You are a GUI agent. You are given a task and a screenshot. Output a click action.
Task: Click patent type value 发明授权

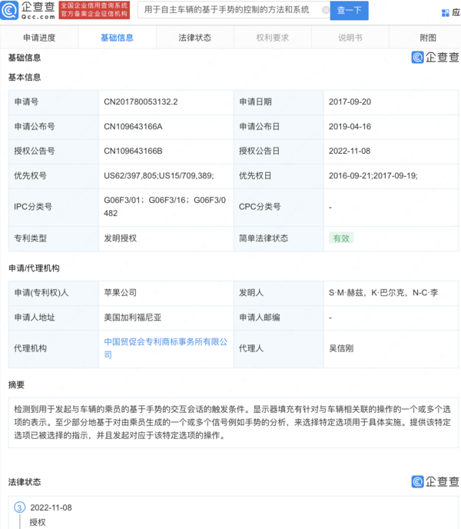coord(121,238)
